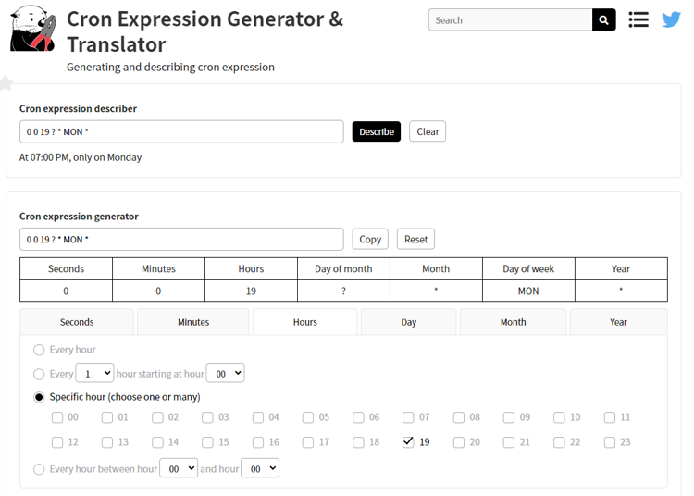This screenshot has height=496, width=694.
Task: Click the otter mascot logo
Action: pyautogui.click(x=32, y=29)
